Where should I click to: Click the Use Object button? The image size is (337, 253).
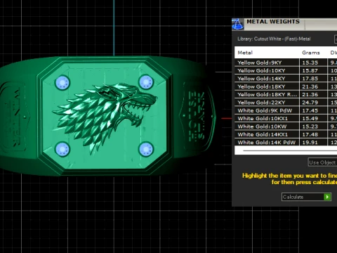tap(322, 162)
